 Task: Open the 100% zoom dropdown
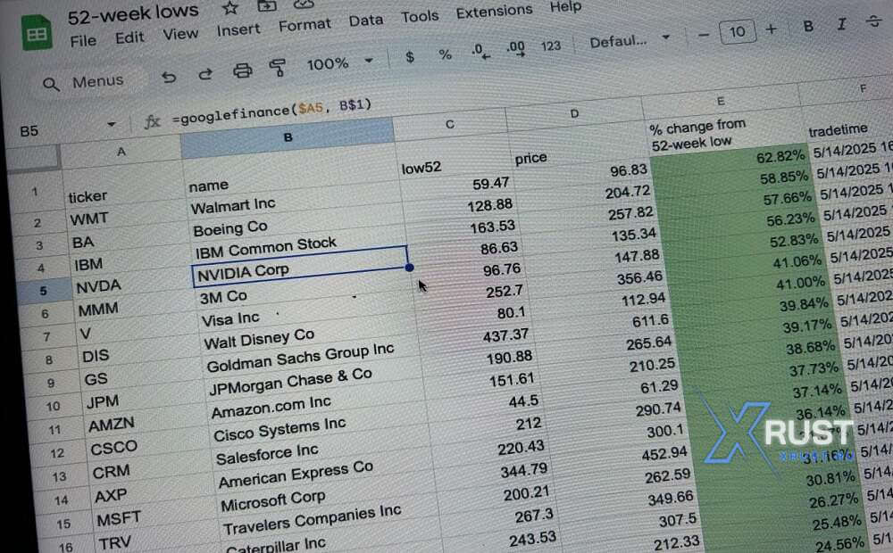pyautogui.click(x=339, y=63)
